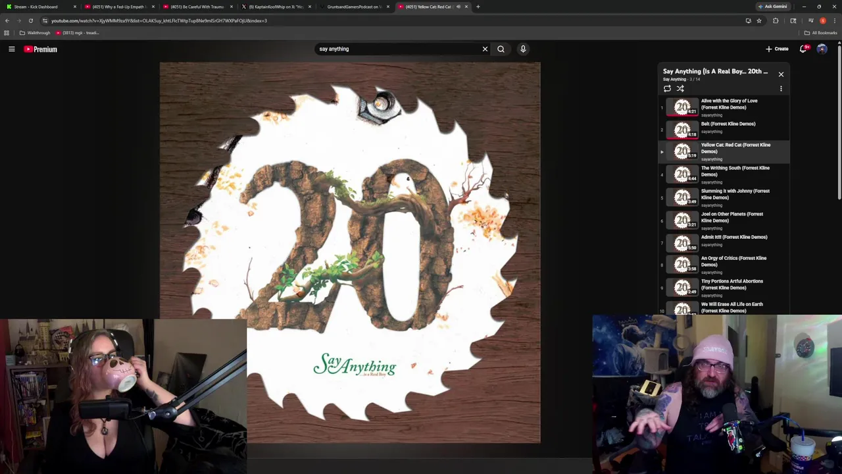Play 'Tiny Portions Artful Abortions' demo

724,288
